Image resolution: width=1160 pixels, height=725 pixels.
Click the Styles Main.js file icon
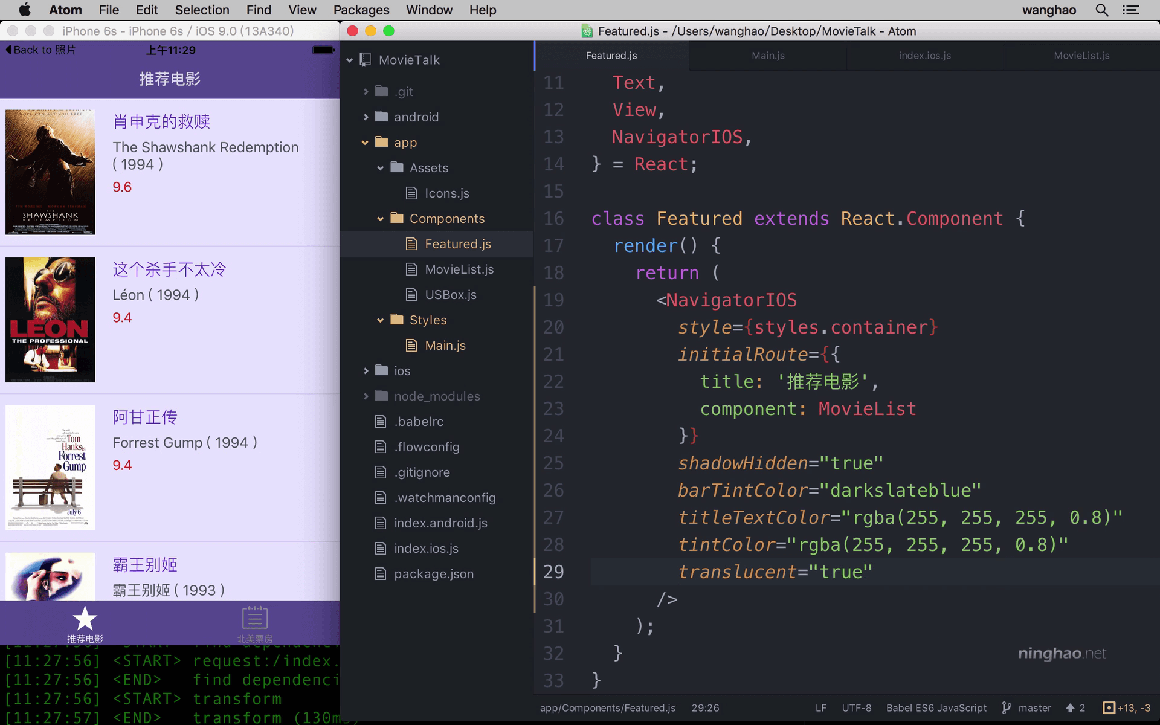tap(411, 346)
